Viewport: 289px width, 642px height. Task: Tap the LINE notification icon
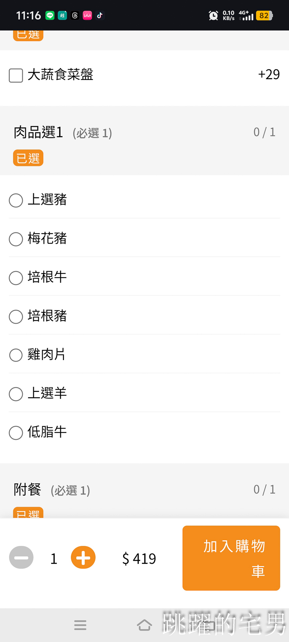(x=50, y=15)
